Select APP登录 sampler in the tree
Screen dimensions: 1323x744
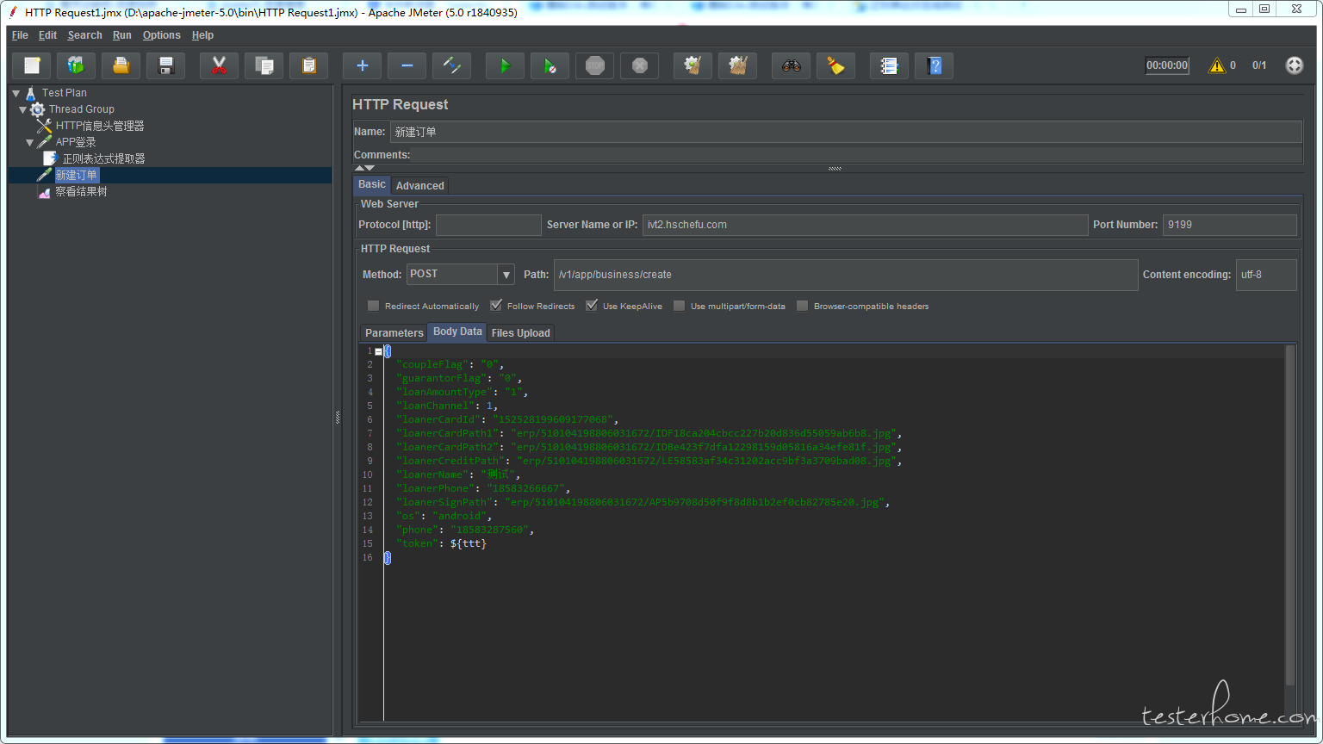click(x=76, y=142)
